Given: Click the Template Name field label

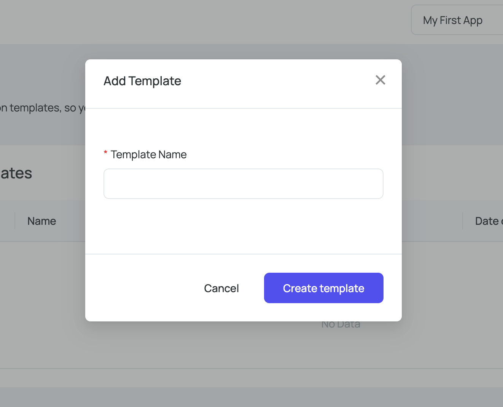Looking at the screenshot, I should 148,154.
